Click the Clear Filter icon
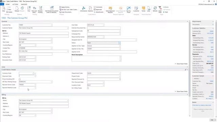The height and width of the screenshot is (122, 217). pyautogui.click(x=160, y=10)
